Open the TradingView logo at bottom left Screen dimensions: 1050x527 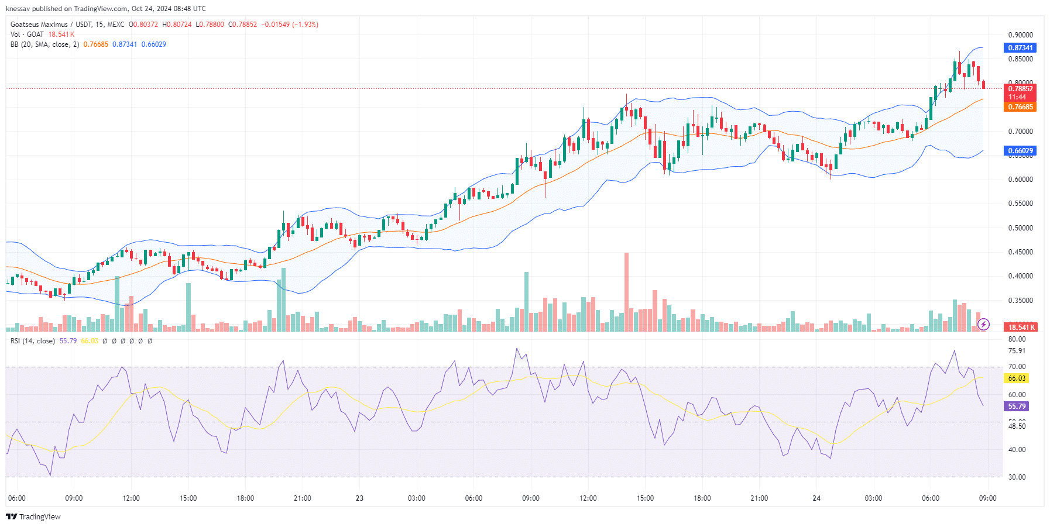(x=33, y=516)
